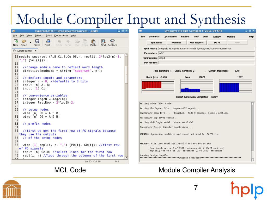
Task: Click the 'Writing the Report File' log line
Action: (x=170, y=108)
